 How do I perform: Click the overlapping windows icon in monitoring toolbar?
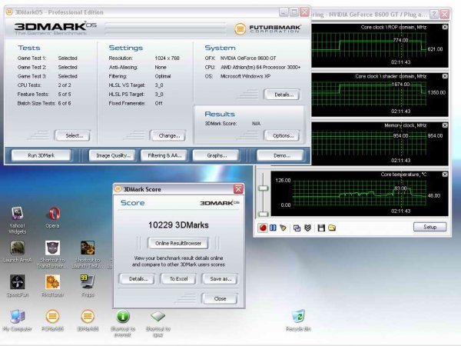(x=297, y=228)
